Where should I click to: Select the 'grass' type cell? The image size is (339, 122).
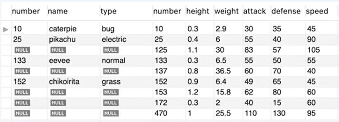tap(126, 82)
